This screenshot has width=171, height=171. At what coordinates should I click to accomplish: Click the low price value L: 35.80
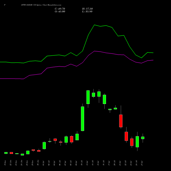(87, 12)
